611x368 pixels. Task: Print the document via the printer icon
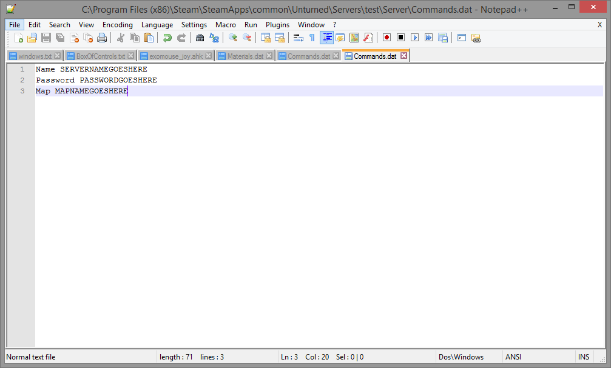(x=102, y=38)
